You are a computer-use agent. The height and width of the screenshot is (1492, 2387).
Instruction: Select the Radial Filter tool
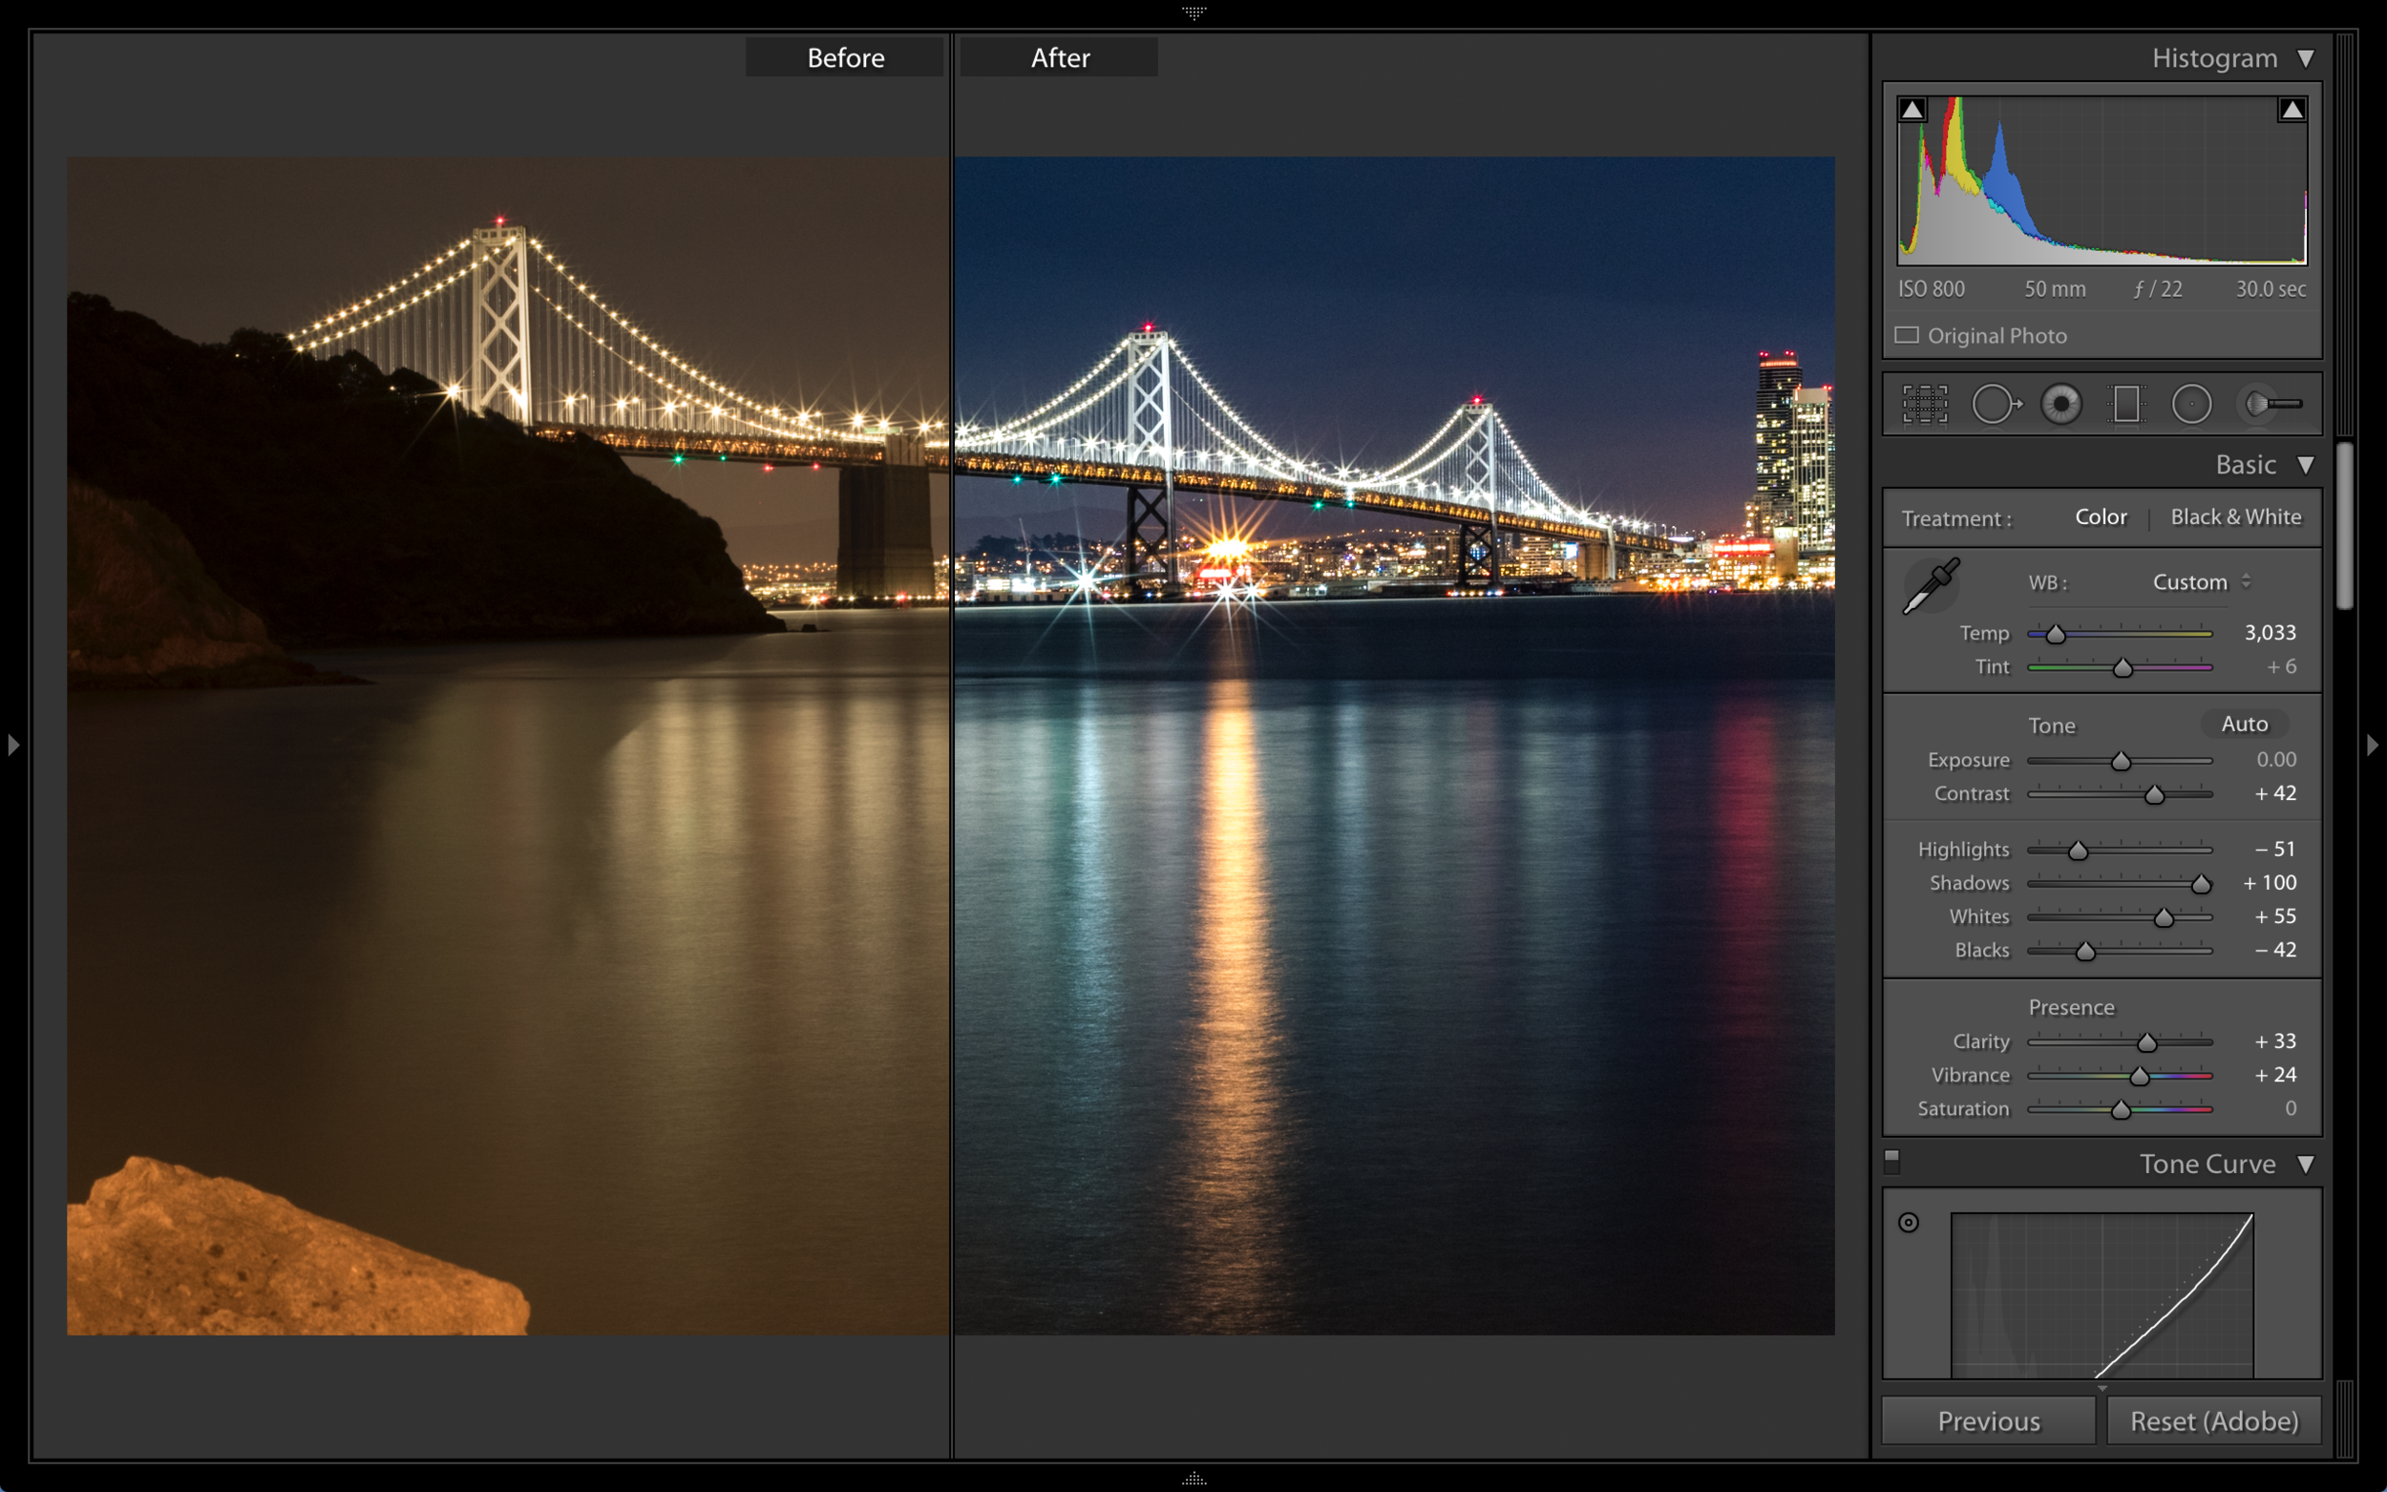tap(2191, 404)
